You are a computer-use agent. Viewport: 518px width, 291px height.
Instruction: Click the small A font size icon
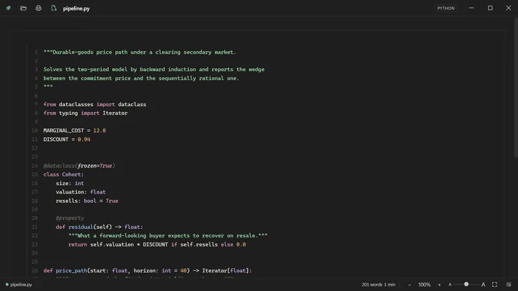tap(449, 285)
